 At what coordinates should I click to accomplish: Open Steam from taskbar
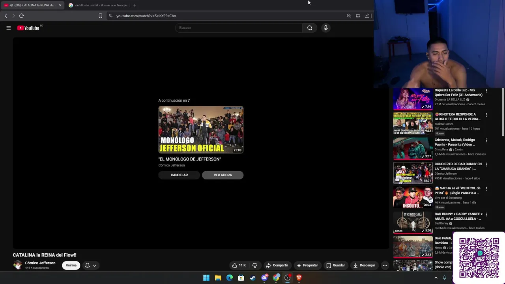[x=252, y=278]
